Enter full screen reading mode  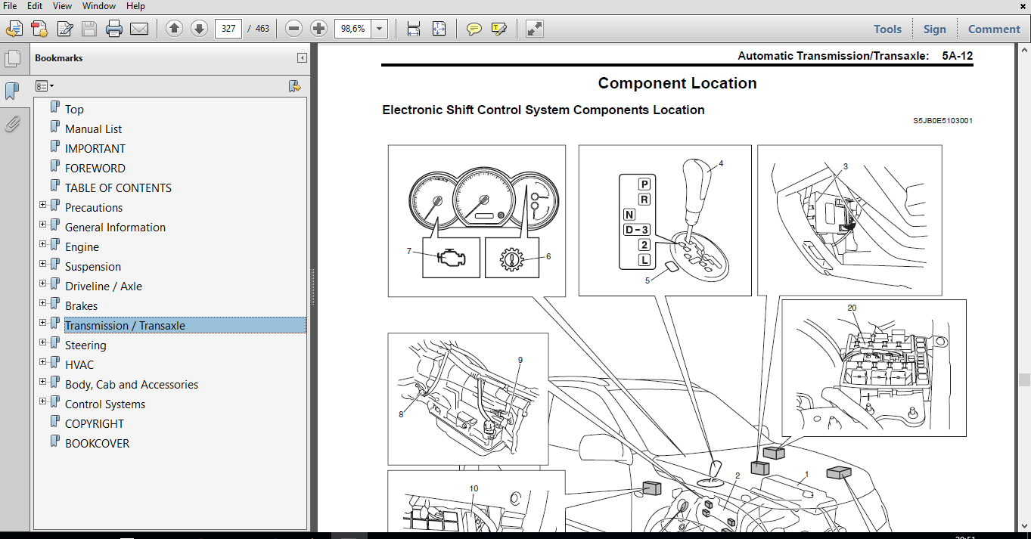tap(535, 28)
